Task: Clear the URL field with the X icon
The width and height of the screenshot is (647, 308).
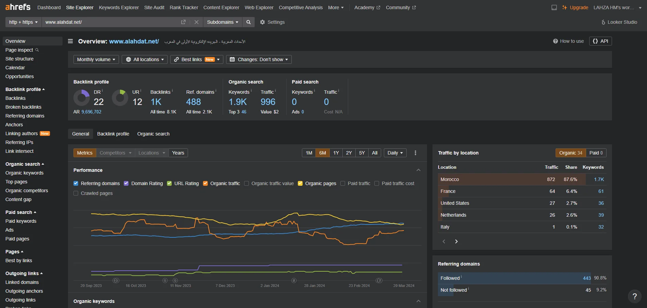Action: (196, 22)
